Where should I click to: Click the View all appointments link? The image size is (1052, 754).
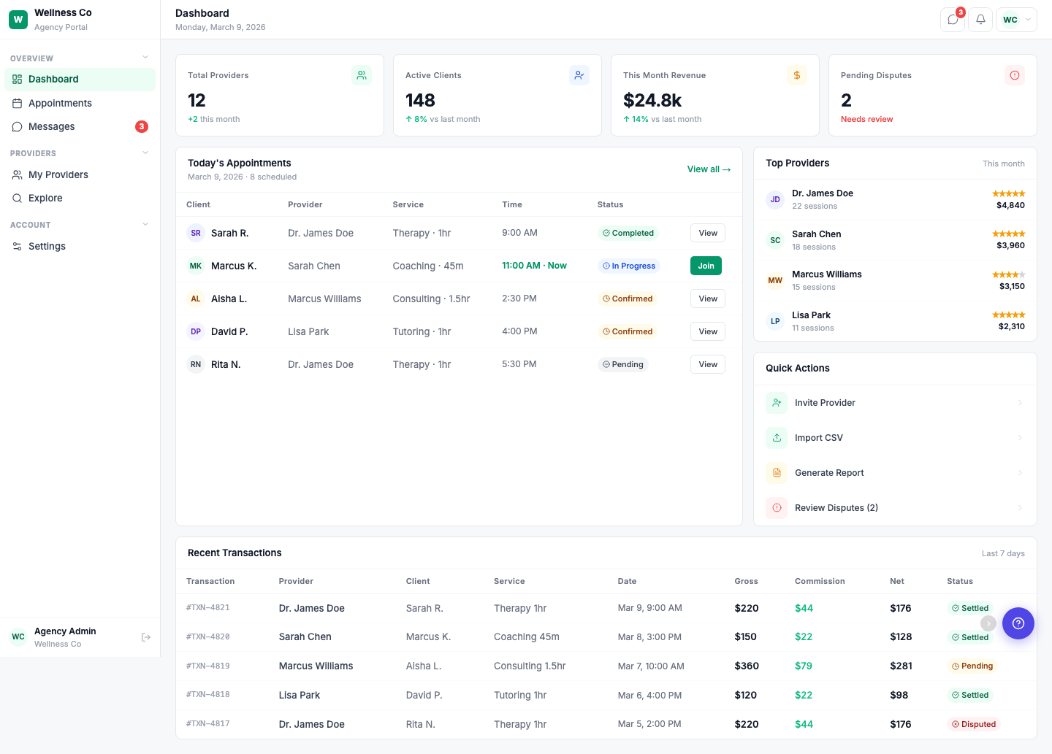point(708,169)
